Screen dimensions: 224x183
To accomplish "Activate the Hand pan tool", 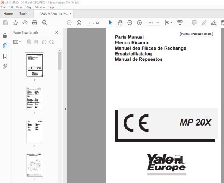I will tap(120, 23).
